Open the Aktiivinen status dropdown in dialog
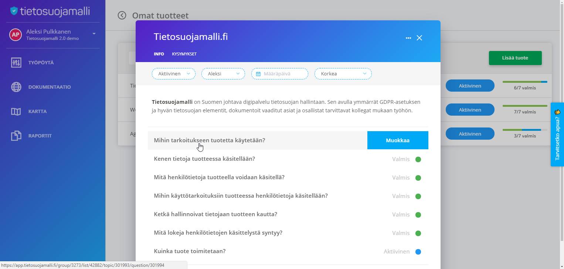The image size is (564, 269). 174,74
